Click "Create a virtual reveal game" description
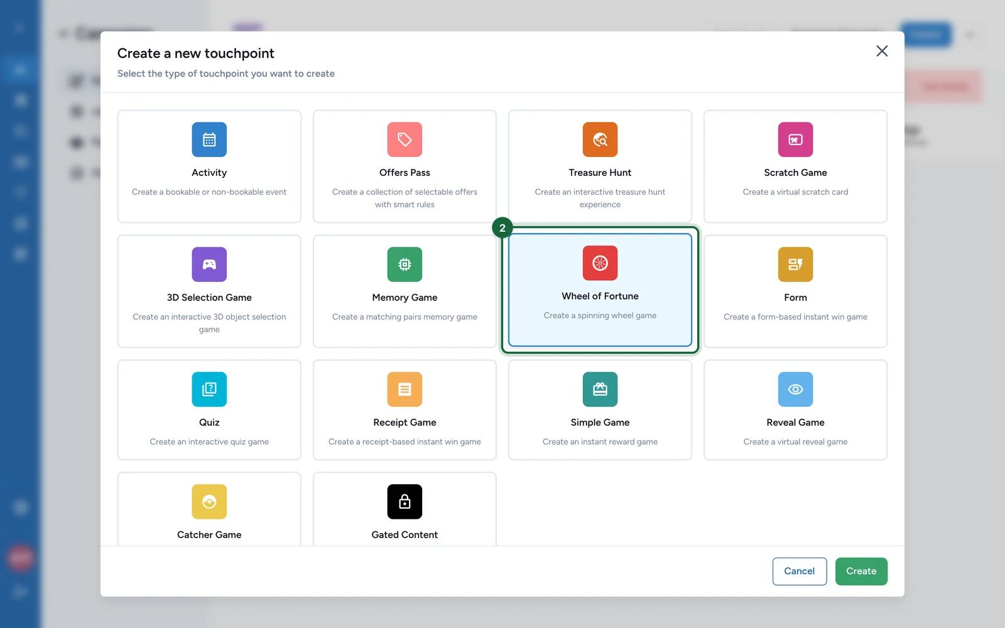This screenshot has width=1005, height=628. pos(795,442)
